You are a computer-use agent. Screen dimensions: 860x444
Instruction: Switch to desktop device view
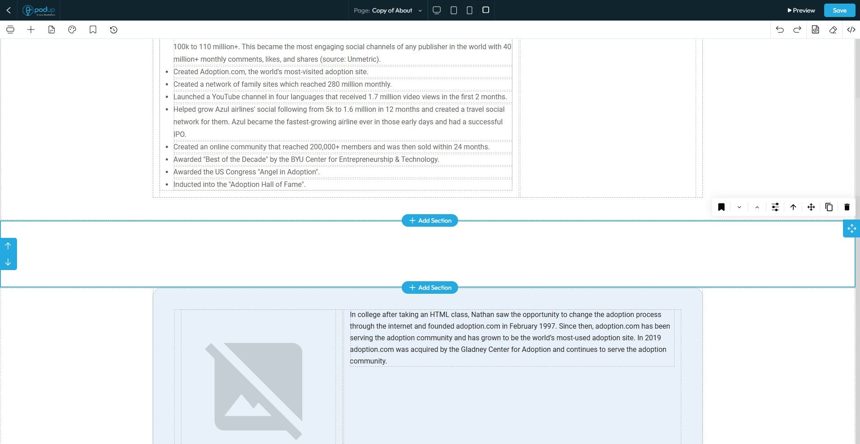pos(437,10)
